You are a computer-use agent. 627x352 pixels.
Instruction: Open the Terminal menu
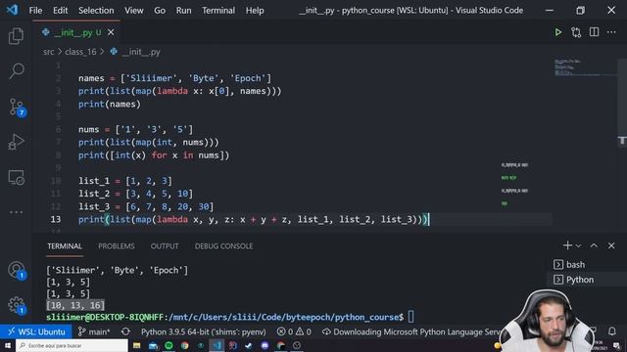pyautogui.click(x=218, y=11)
